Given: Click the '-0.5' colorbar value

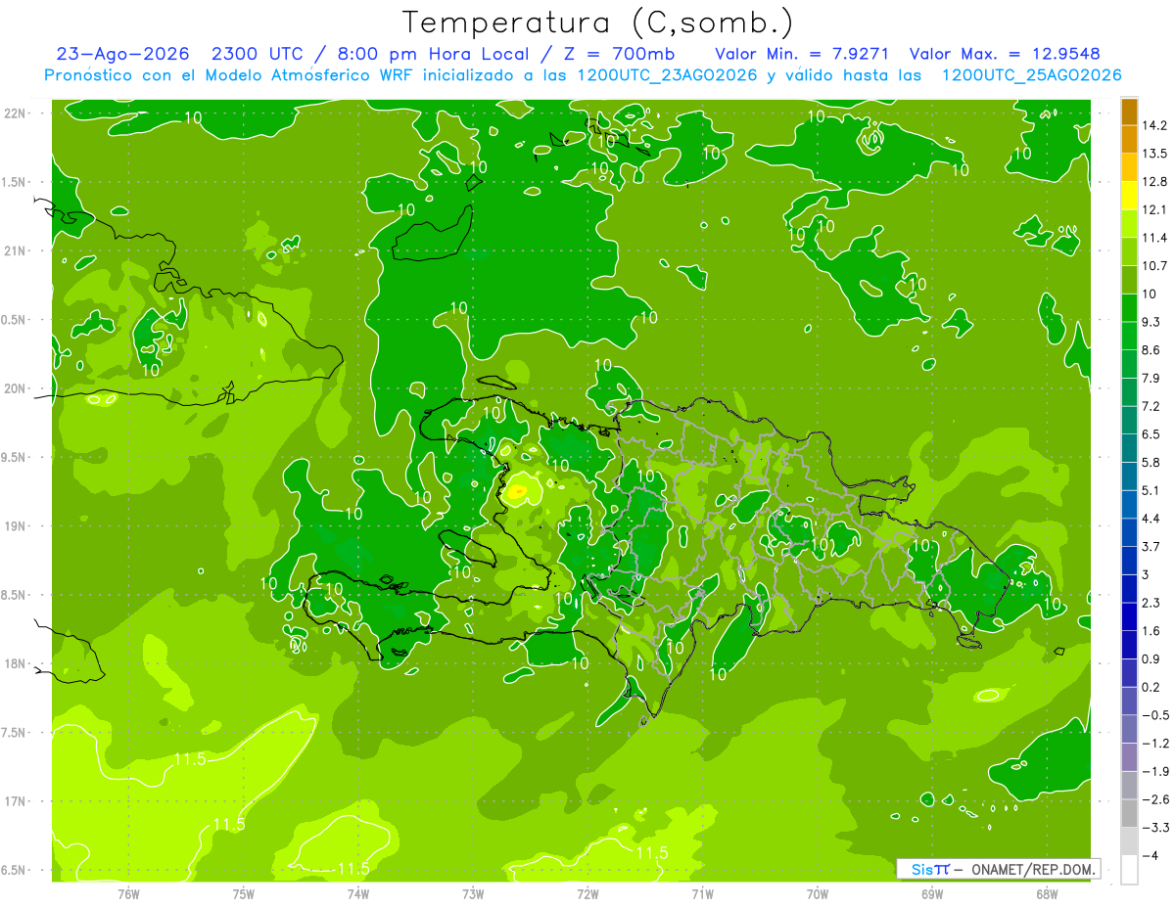Looking at the screenshot, I should 1155,715.
